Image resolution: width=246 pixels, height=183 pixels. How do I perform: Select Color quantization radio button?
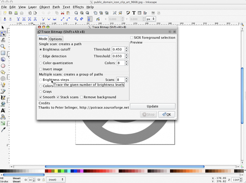click(x=41, y=63)
